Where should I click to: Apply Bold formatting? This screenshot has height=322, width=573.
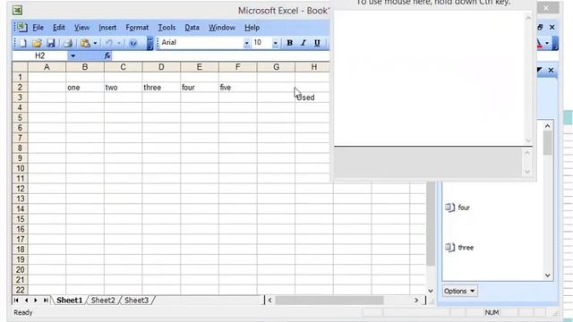tap(289, 43)
